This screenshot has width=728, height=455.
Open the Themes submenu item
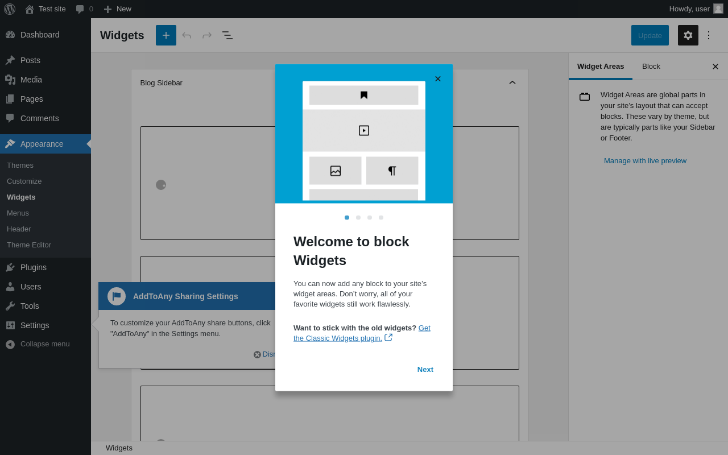[20, 166]
